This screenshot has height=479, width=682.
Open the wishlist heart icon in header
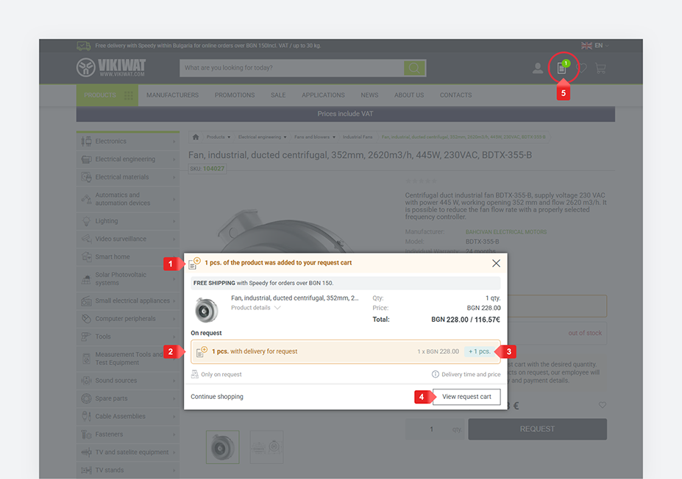[x=582, y=68]
